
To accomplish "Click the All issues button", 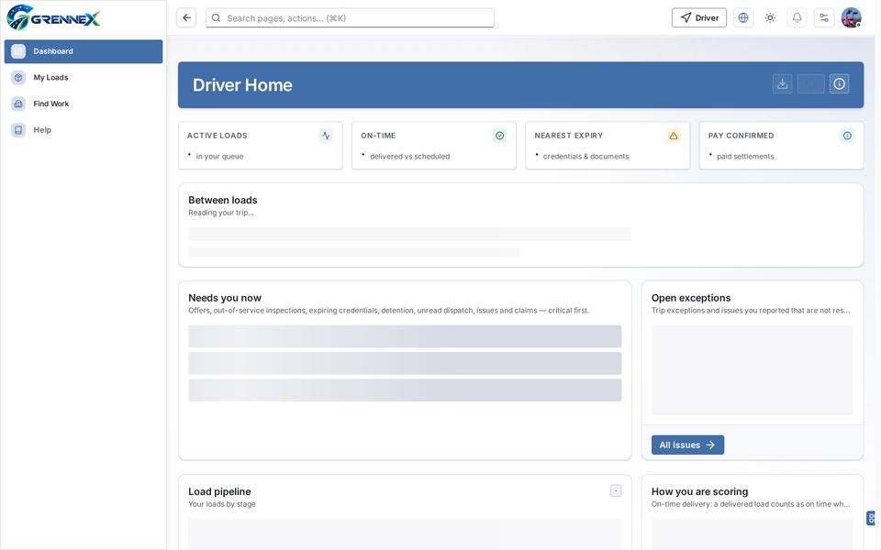I will click(x=687, y=445).
